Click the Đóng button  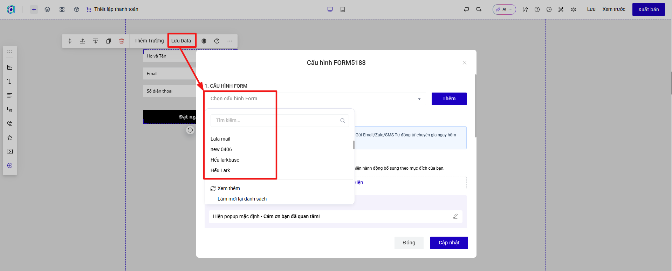(409, 243)
